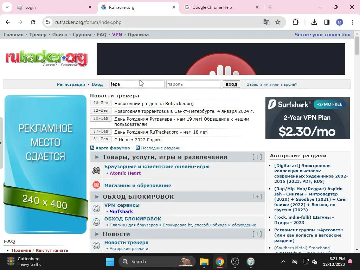The width and height of the screenshot is (360, 270).
Task: Toggle the Новости category triangle
Action: pyautogui.click(x=97, y=234)
